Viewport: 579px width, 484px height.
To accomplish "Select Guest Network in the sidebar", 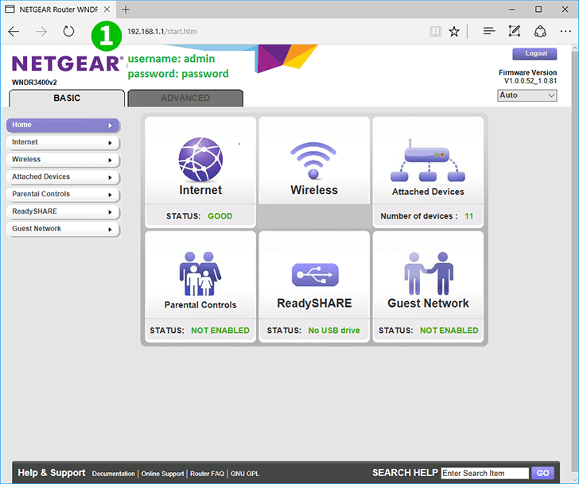I will 63,229.
